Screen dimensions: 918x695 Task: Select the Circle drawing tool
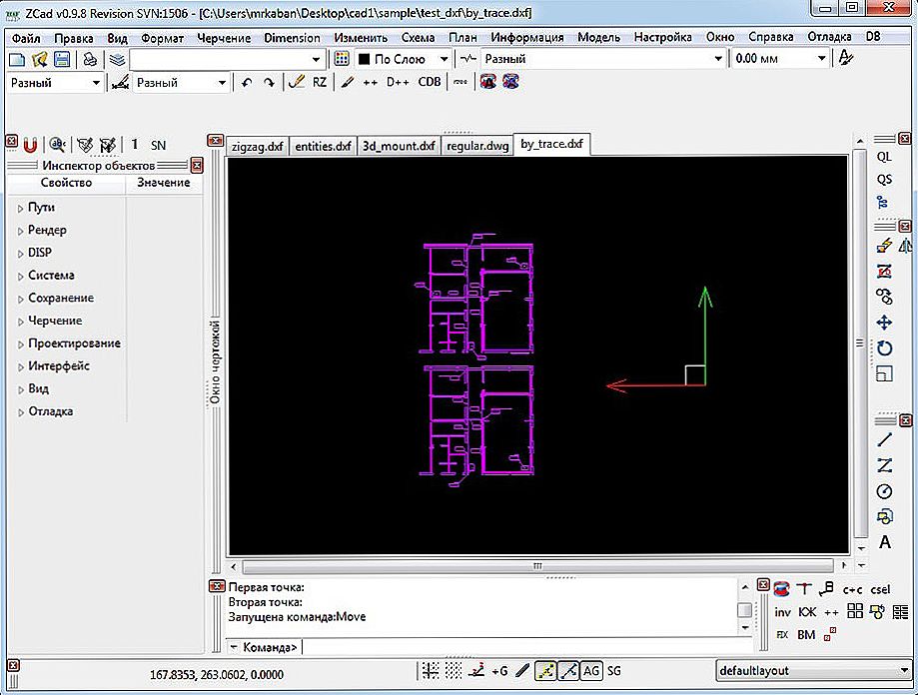[884, 491]
